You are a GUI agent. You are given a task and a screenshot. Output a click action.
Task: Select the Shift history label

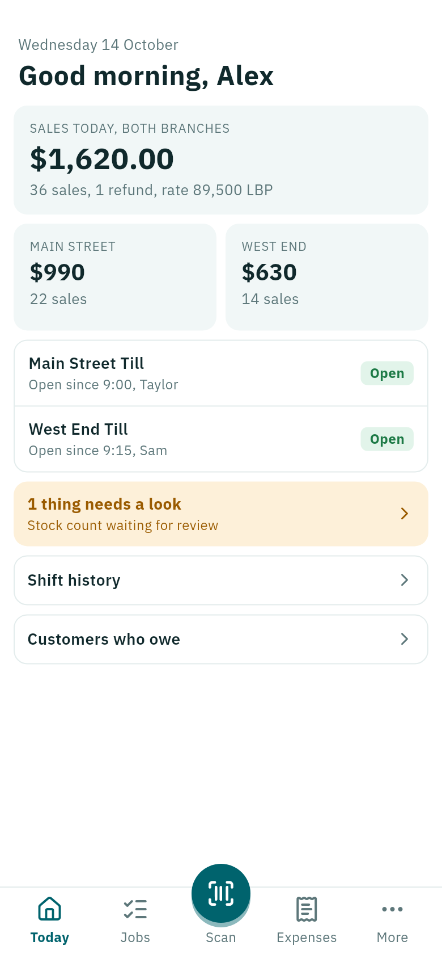[74, 580]
